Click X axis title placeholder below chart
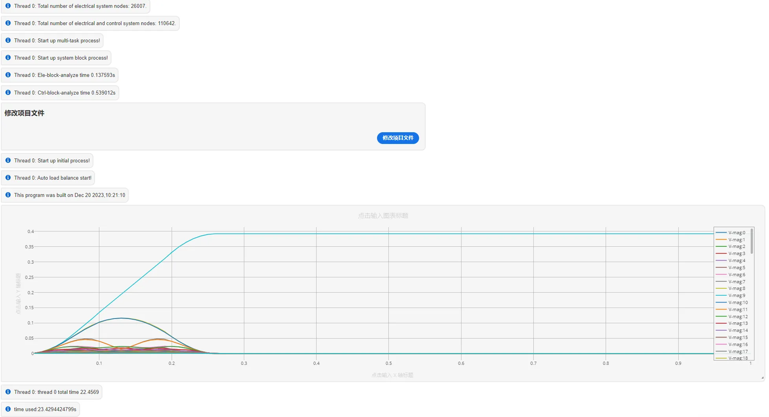This screenshot has height=417, width=769. [392, 375]
